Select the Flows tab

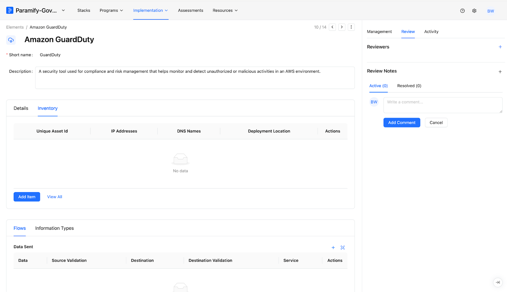(x=20, y=228)
